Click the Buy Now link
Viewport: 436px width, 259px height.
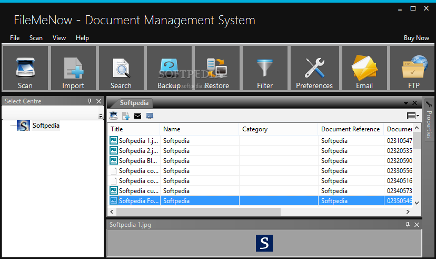[417, 38]
